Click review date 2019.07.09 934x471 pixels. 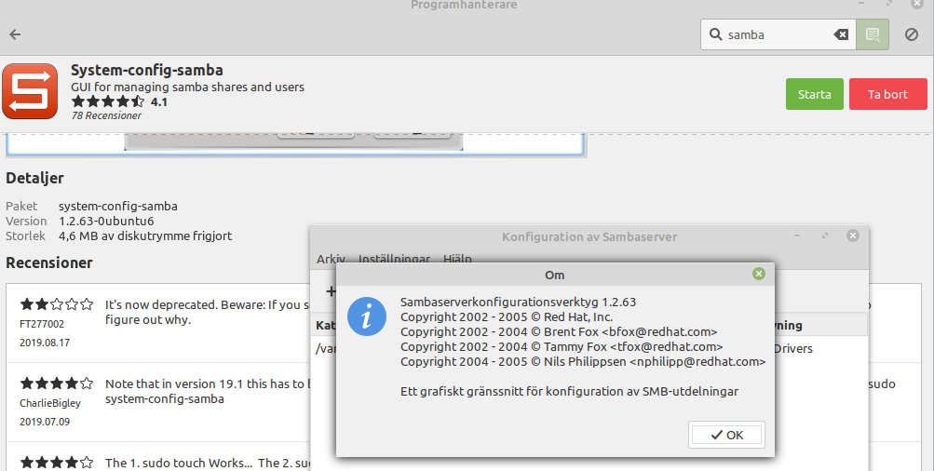[x=45, y=422]
